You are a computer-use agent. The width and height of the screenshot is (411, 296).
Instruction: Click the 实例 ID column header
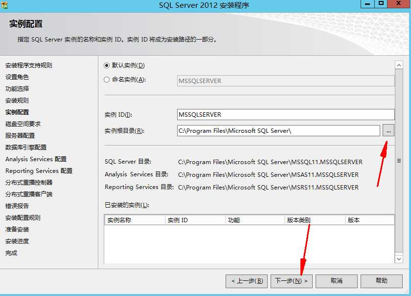pyautogui.click(x=195, y=220)
